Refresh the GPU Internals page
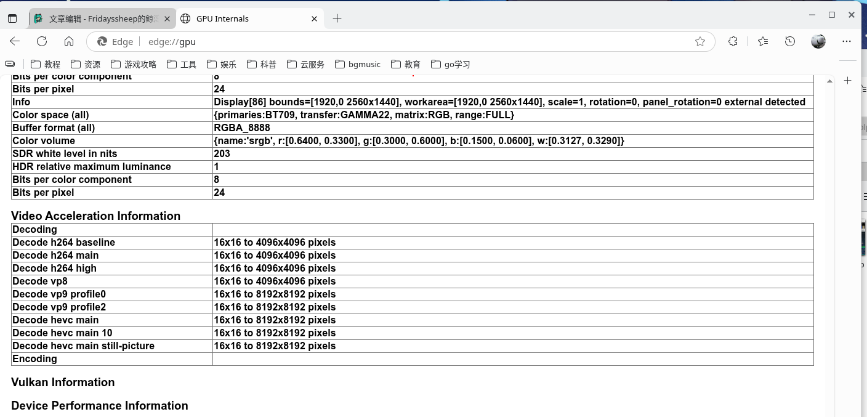Screen dimensions: 867x417 [42, 41]
